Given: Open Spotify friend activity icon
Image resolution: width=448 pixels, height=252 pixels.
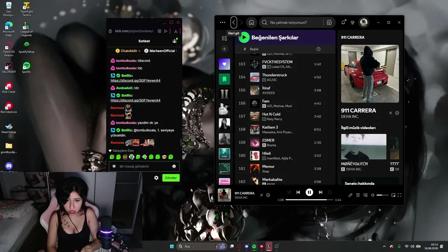Looking at the screenshot, I should [352, 22].
